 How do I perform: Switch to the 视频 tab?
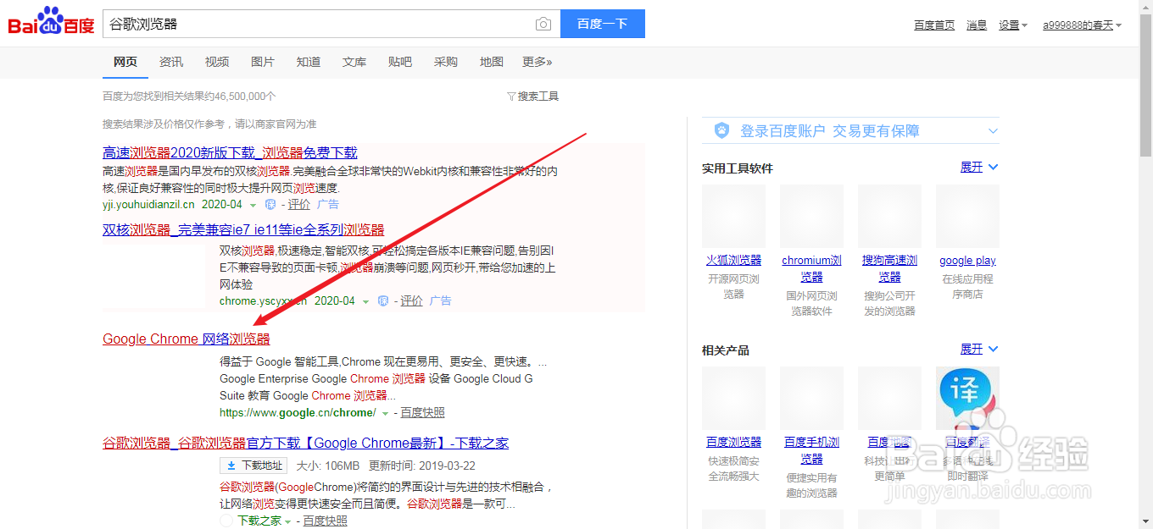click(x=217, y=62)
